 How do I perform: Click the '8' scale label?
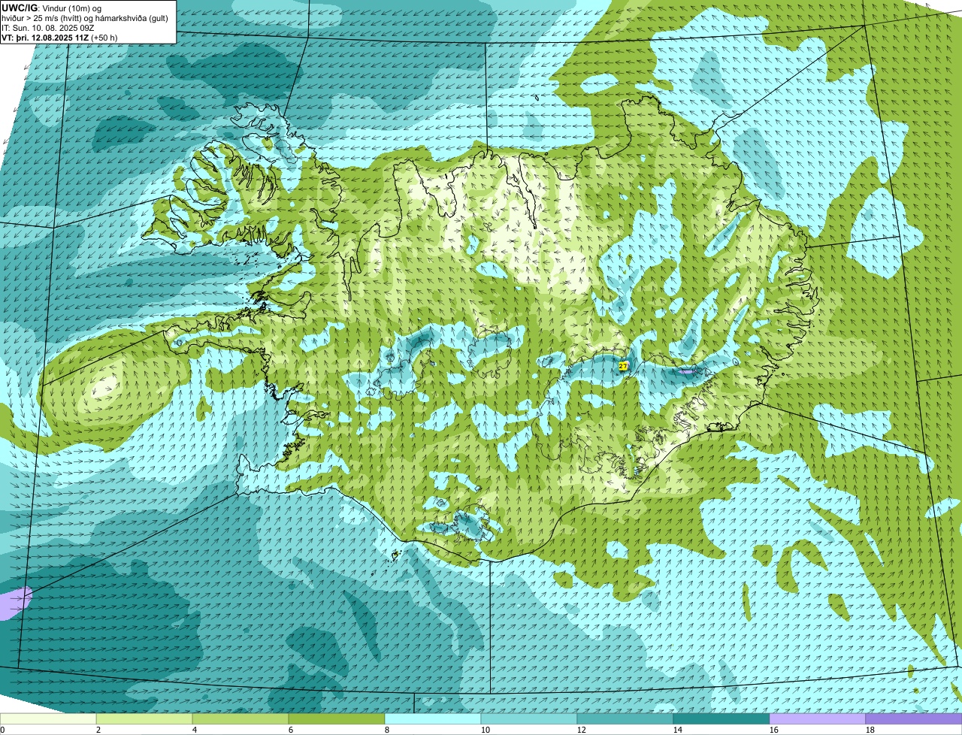pos(387,730)
